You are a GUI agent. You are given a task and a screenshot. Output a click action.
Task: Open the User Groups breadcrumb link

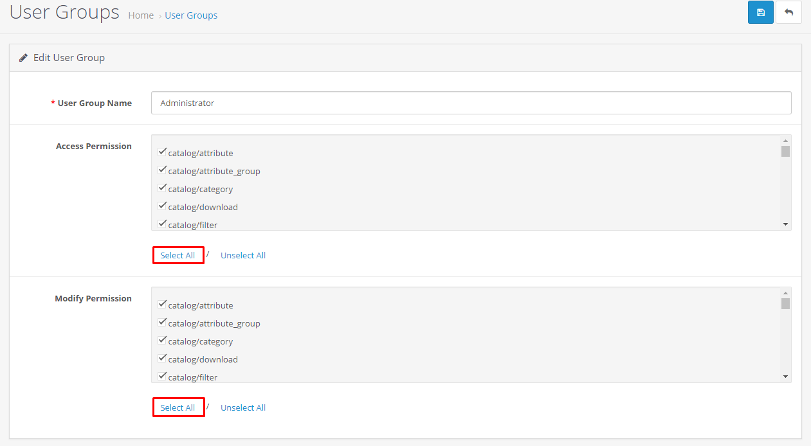tap(191, 15)
